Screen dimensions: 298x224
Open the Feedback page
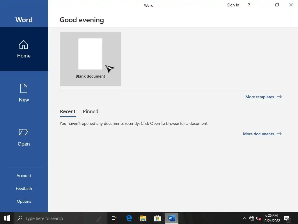(24, 188)
